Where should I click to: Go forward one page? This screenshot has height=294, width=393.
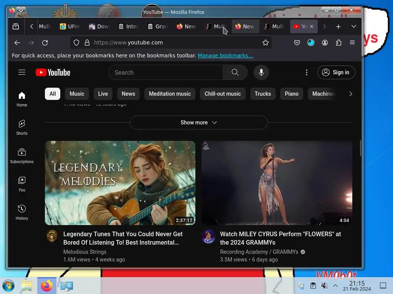[31, 43]
